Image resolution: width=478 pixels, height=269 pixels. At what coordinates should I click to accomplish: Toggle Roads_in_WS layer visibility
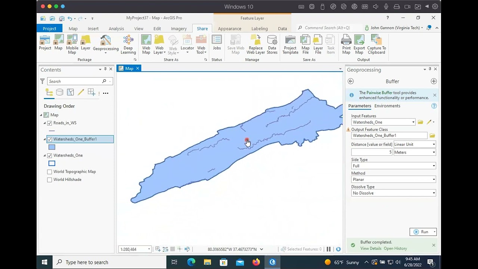tap(50, 123)
